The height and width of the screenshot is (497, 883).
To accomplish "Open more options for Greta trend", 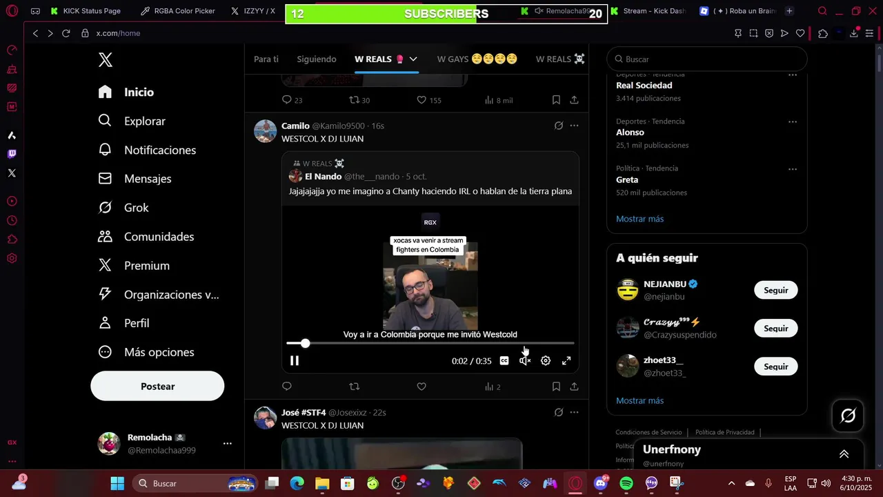I will click(792, 168).
